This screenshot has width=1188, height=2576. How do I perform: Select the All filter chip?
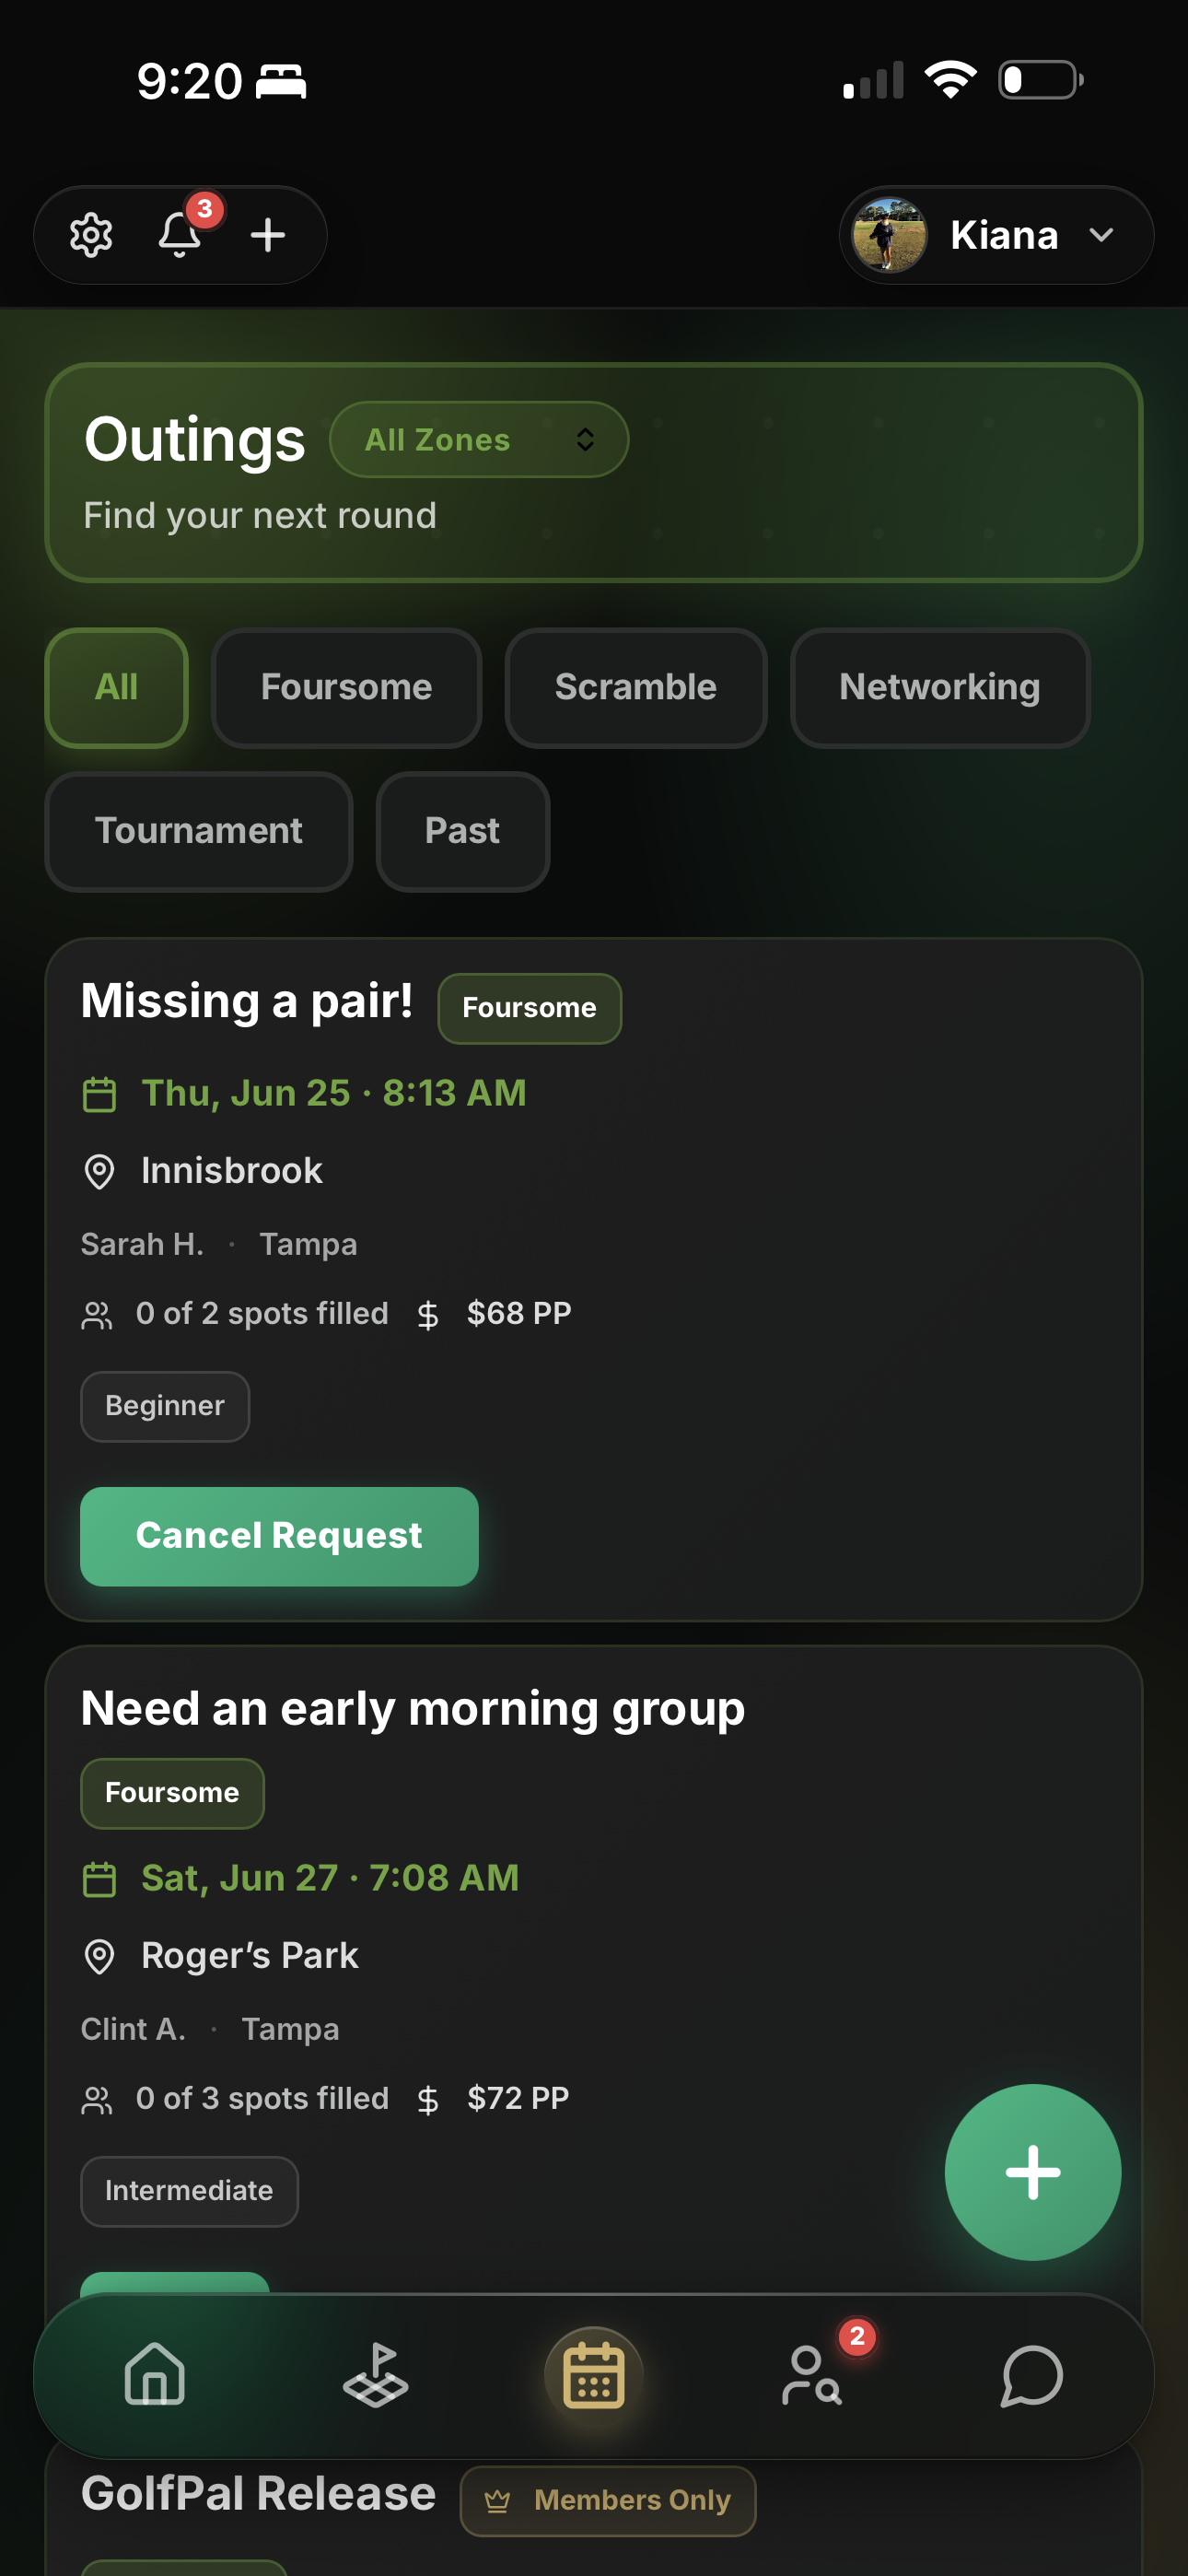click(117, 687)
